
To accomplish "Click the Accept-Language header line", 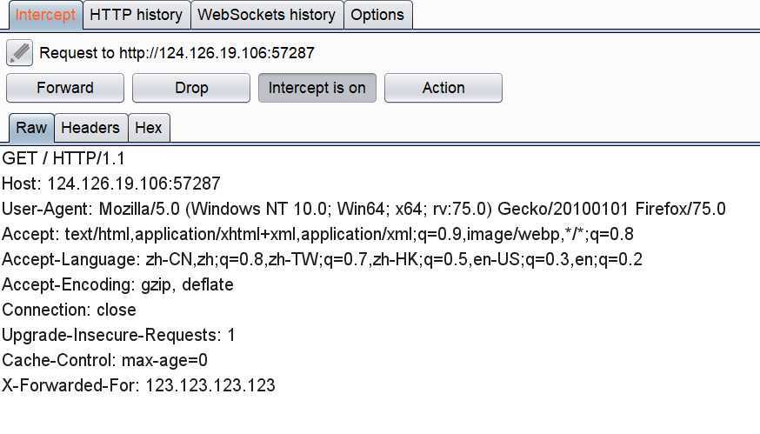I will click(322, 259).
